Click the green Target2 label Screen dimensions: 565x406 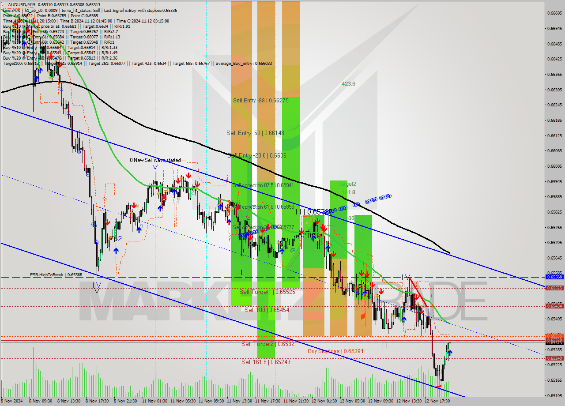click(347, 184)
